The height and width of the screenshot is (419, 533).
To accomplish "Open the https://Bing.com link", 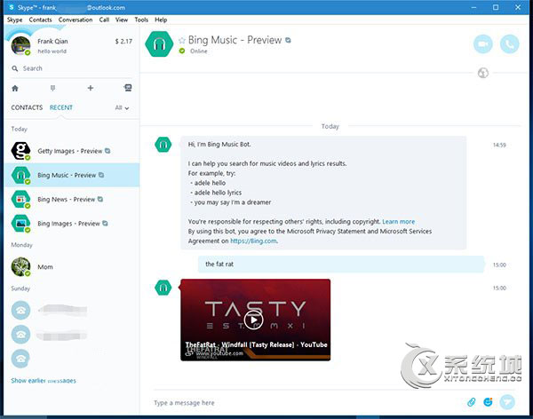I will point(253,241).
